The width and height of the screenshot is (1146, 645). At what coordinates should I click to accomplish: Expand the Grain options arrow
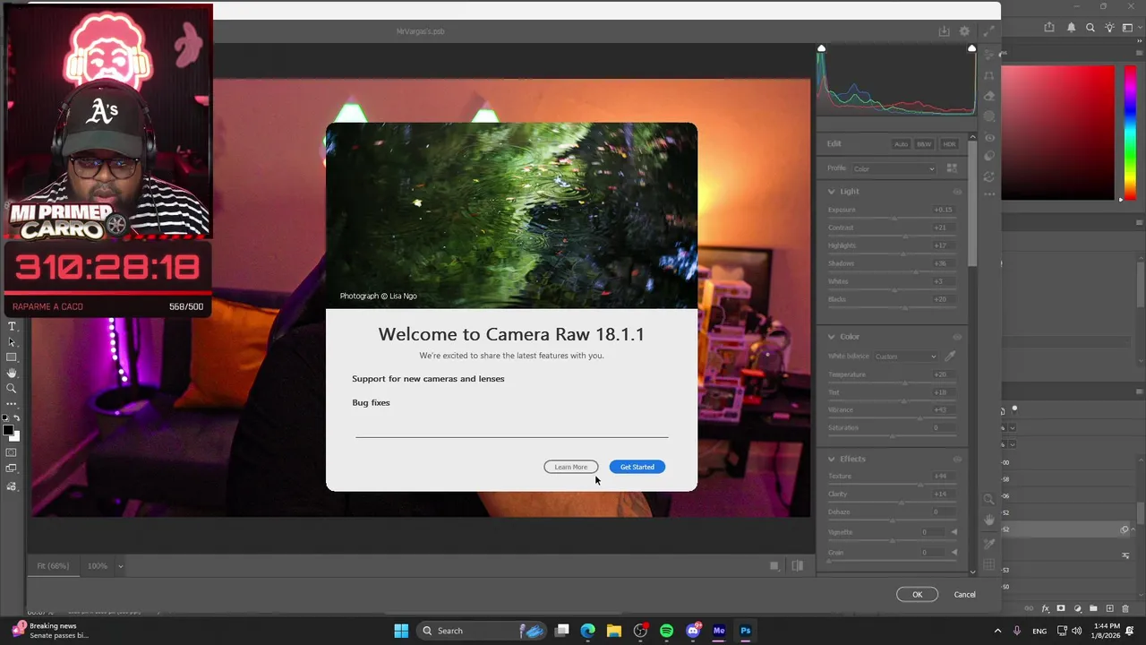pos(954,552)
